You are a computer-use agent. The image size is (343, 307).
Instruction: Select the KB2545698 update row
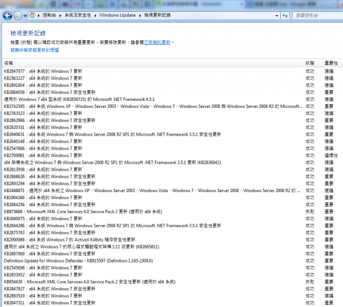click(171, 268)
